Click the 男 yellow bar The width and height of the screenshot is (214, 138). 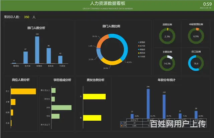(x=92, y=118)
